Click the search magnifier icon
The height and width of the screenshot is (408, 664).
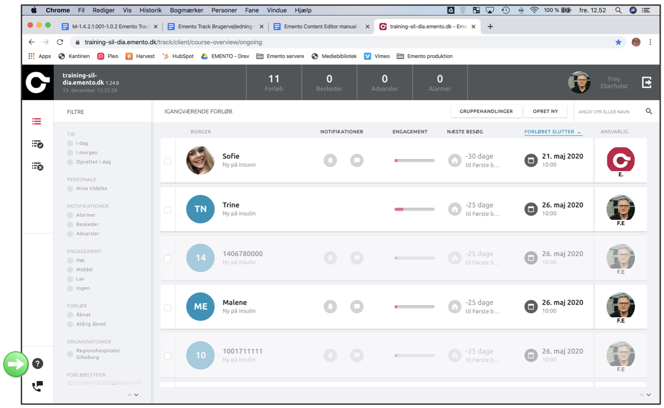[x=649, y=111]
